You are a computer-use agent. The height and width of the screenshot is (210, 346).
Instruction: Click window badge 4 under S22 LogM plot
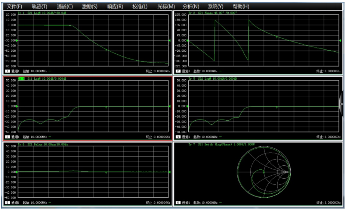click(x=178, y=137)
